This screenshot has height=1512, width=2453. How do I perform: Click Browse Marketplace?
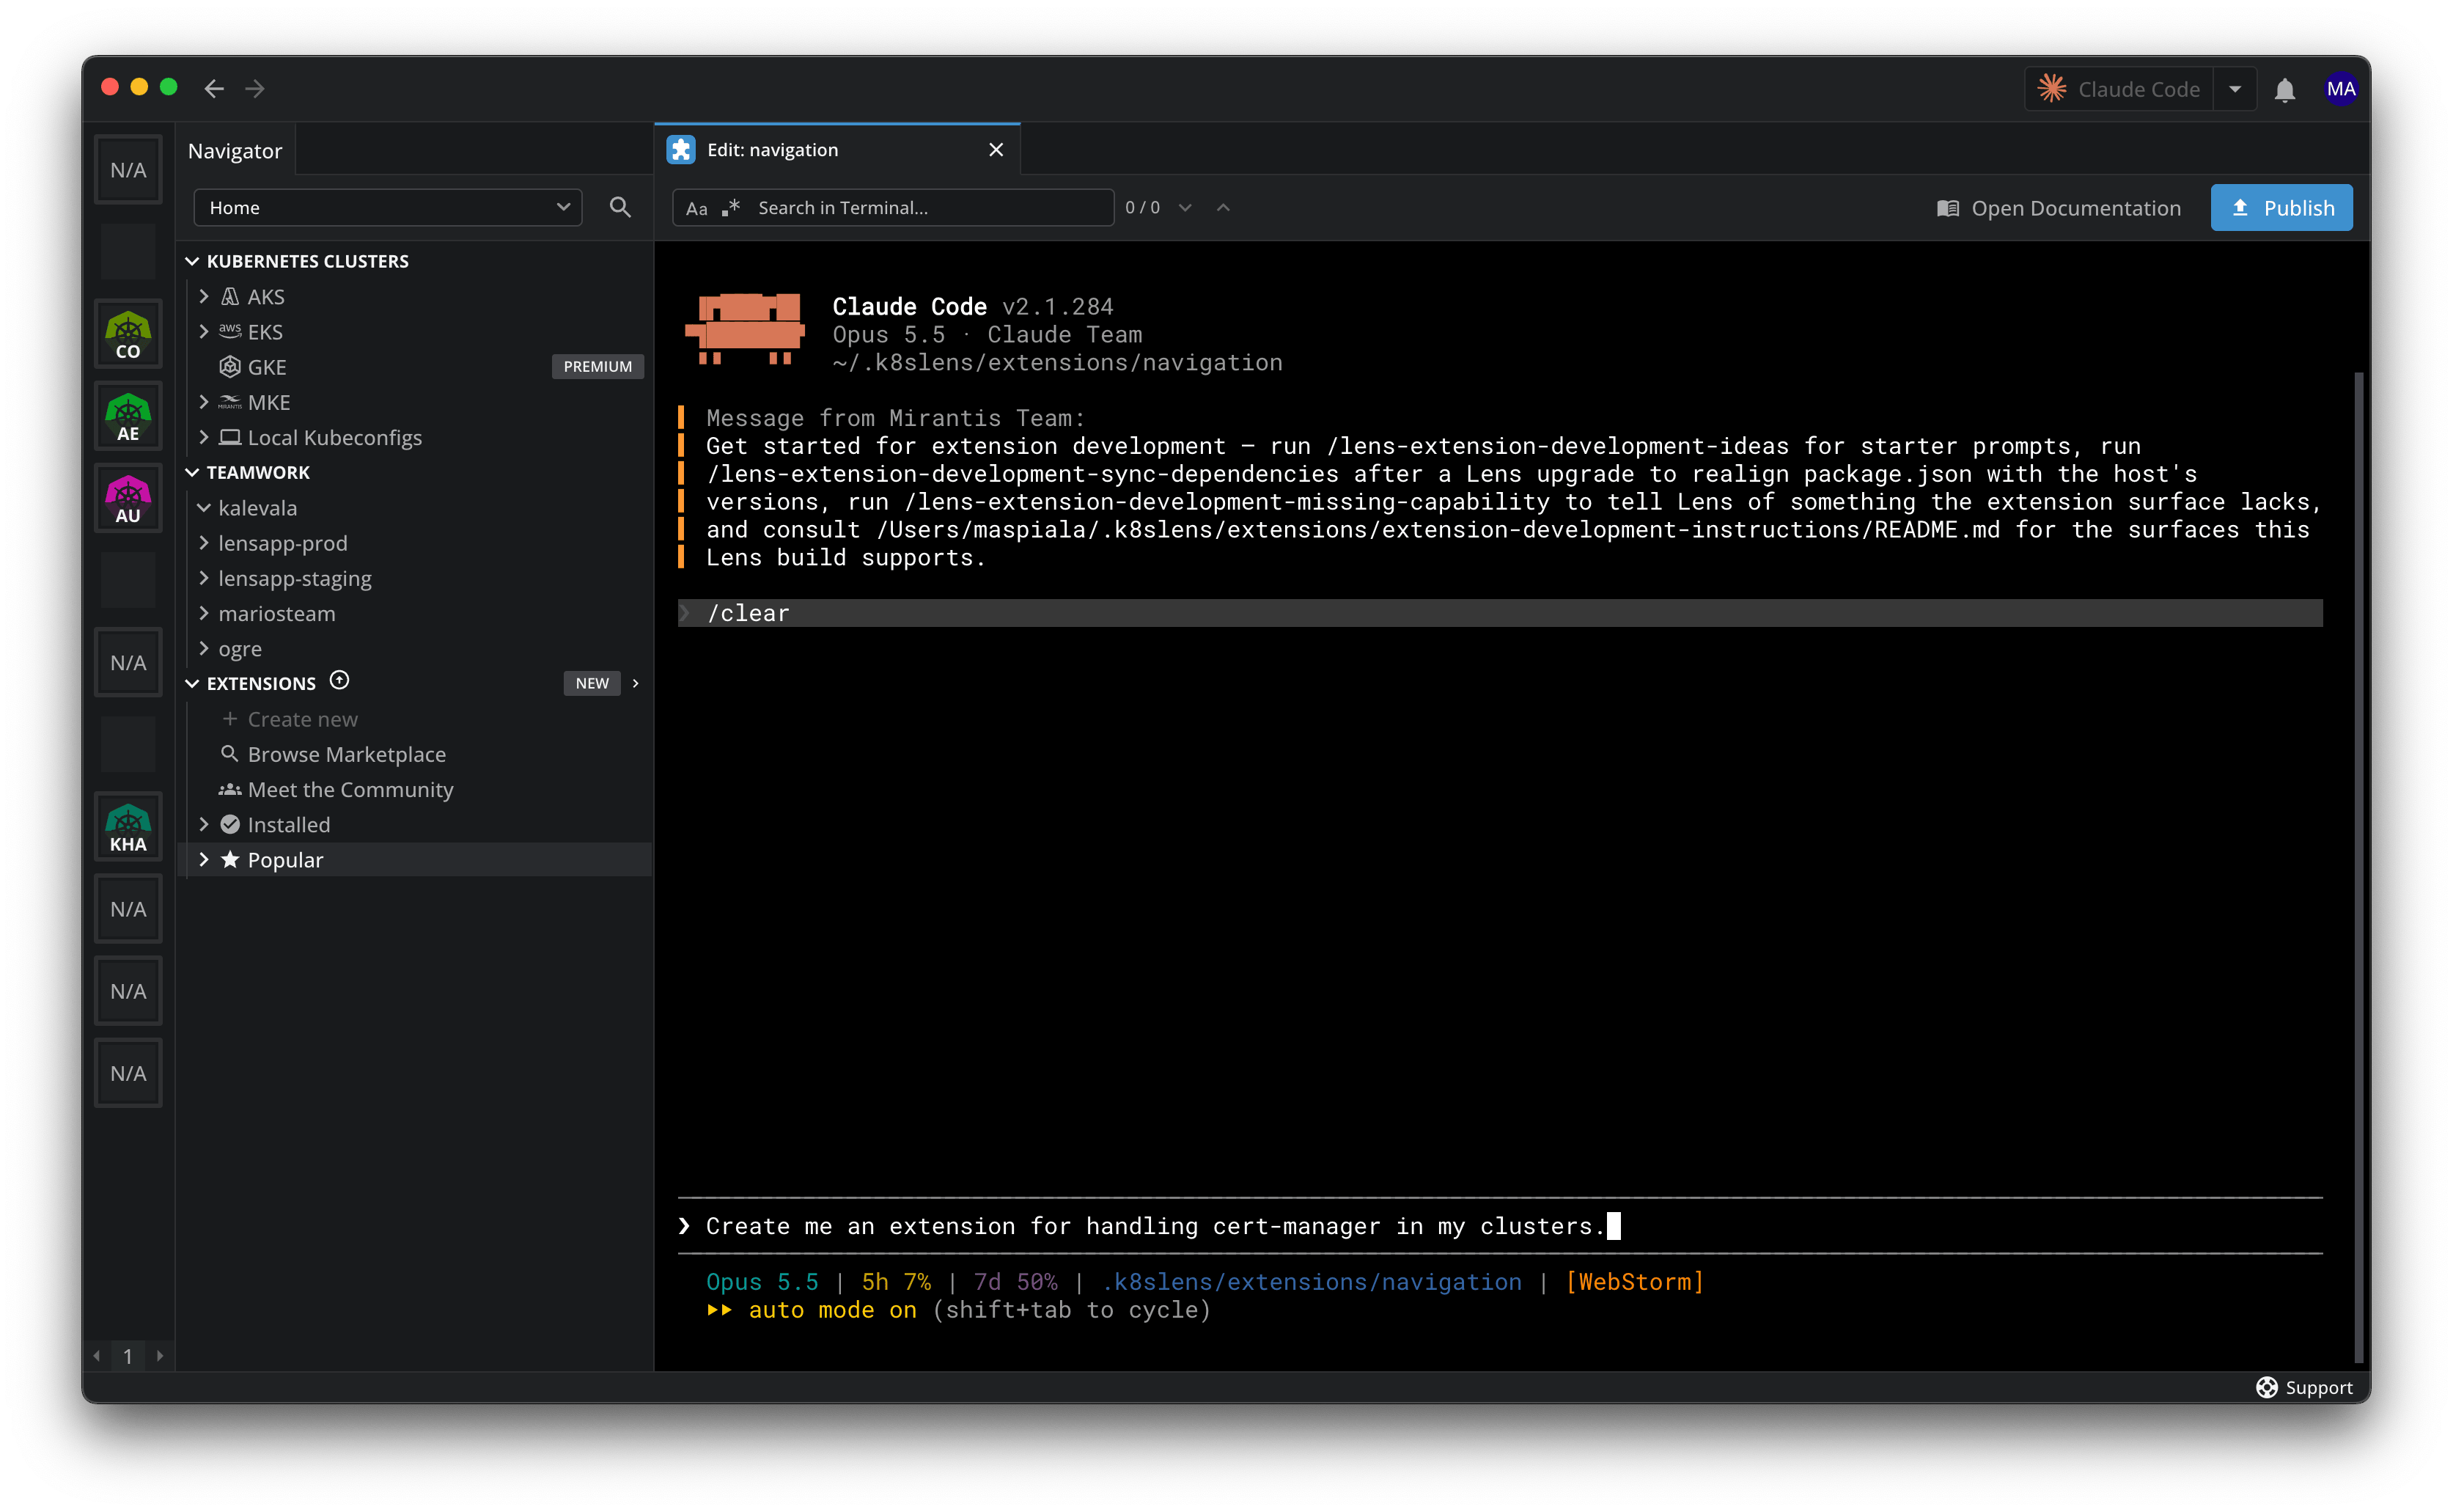point(346,754)
